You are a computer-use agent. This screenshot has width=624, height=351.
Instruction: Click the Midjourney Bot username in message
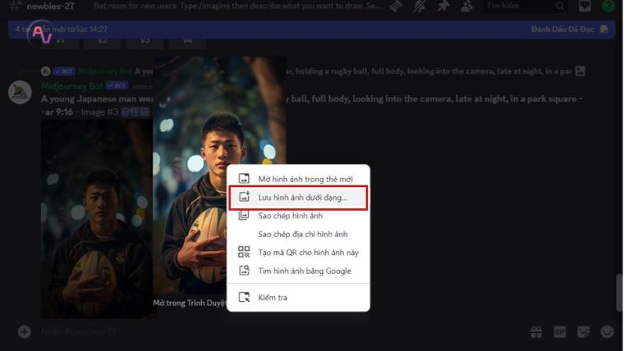(72, 86)
